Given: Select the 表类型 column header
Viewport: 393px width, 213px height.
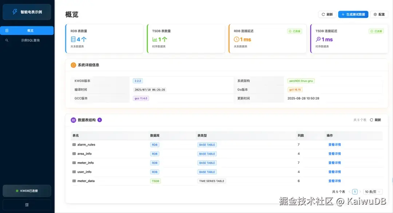Looking at the screenshot, I should (202, 136).
